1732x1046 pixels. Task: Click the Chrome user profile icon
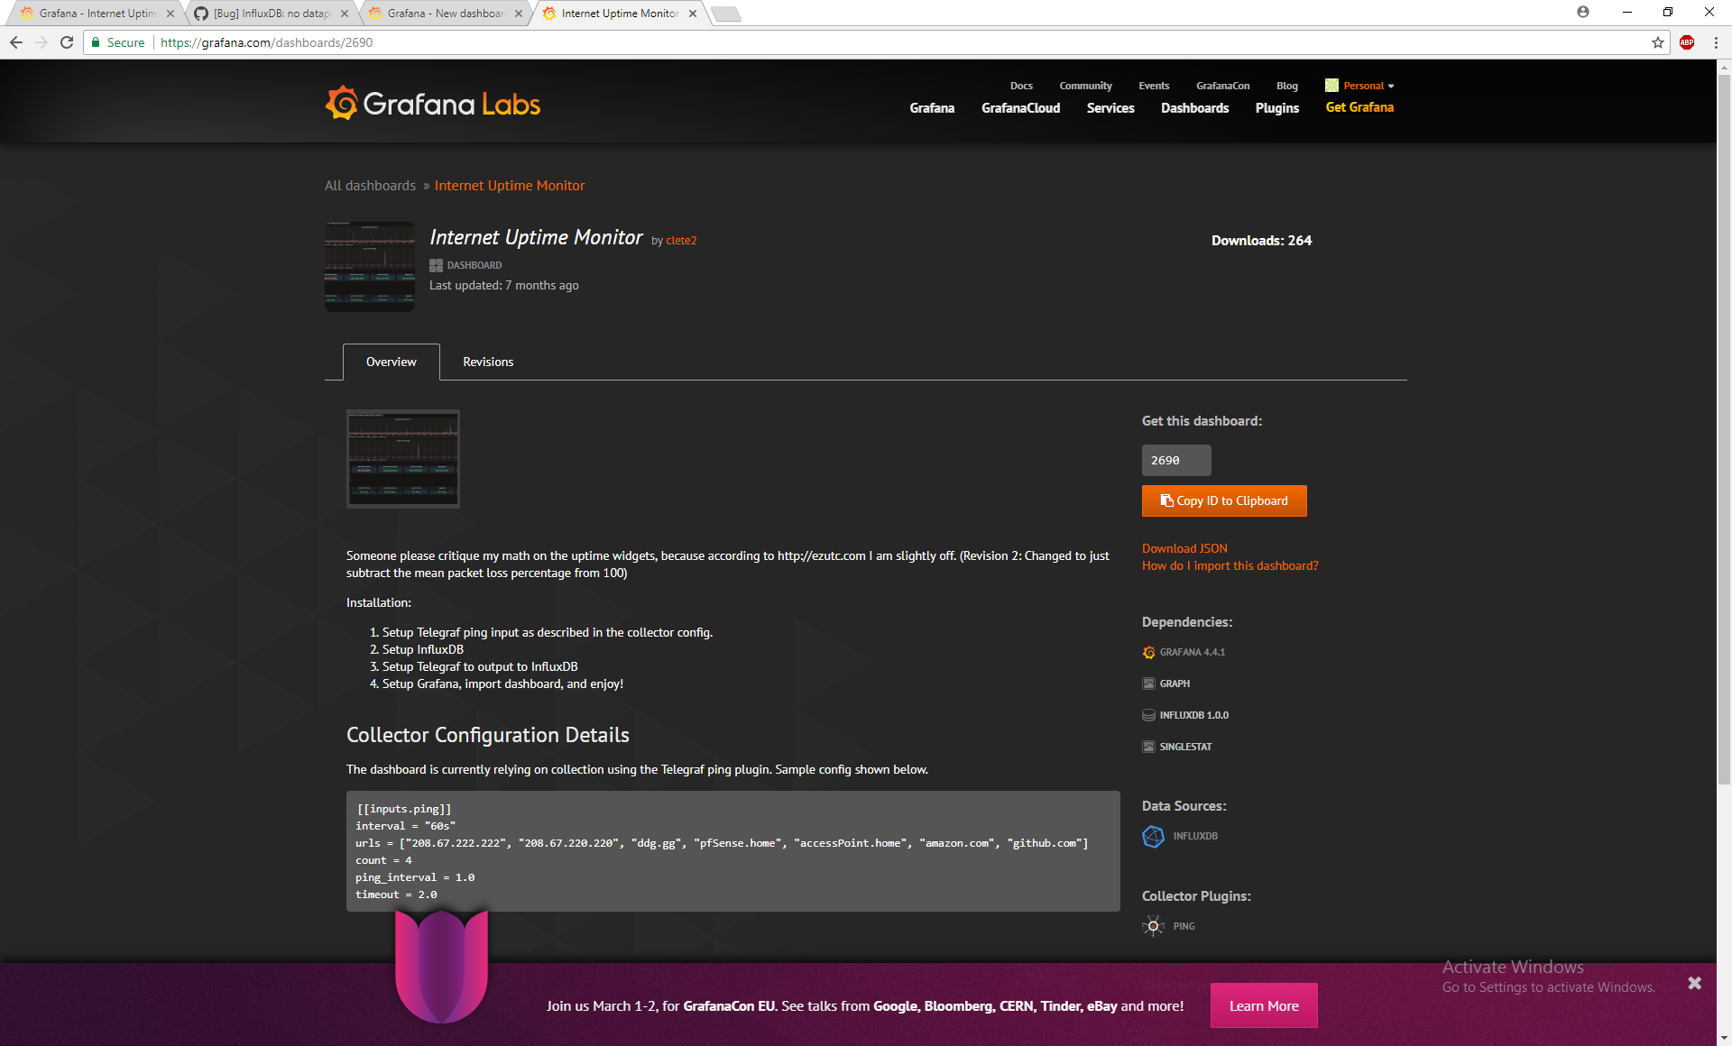click(1582, 12)
